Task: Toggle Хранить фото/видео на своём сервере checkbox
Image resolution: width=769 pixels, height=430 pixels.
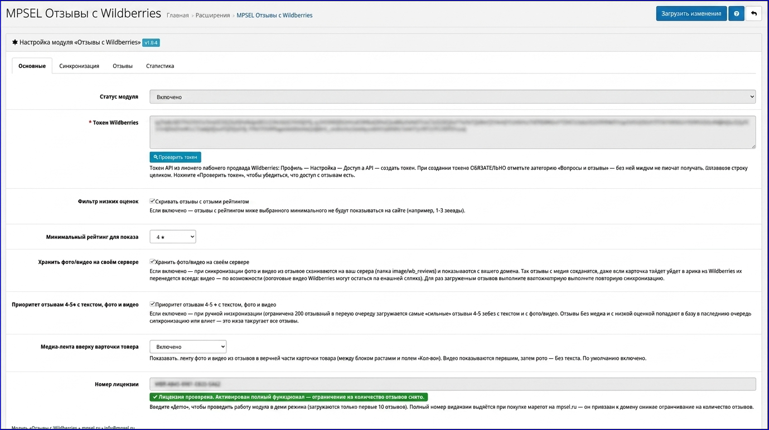Action: (152, 261)
